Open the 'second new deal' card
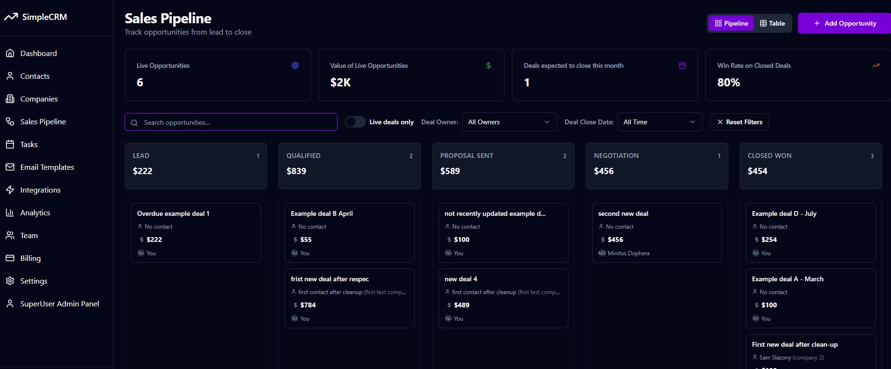Screen dimensions: 891x369 tap(657, 232)
